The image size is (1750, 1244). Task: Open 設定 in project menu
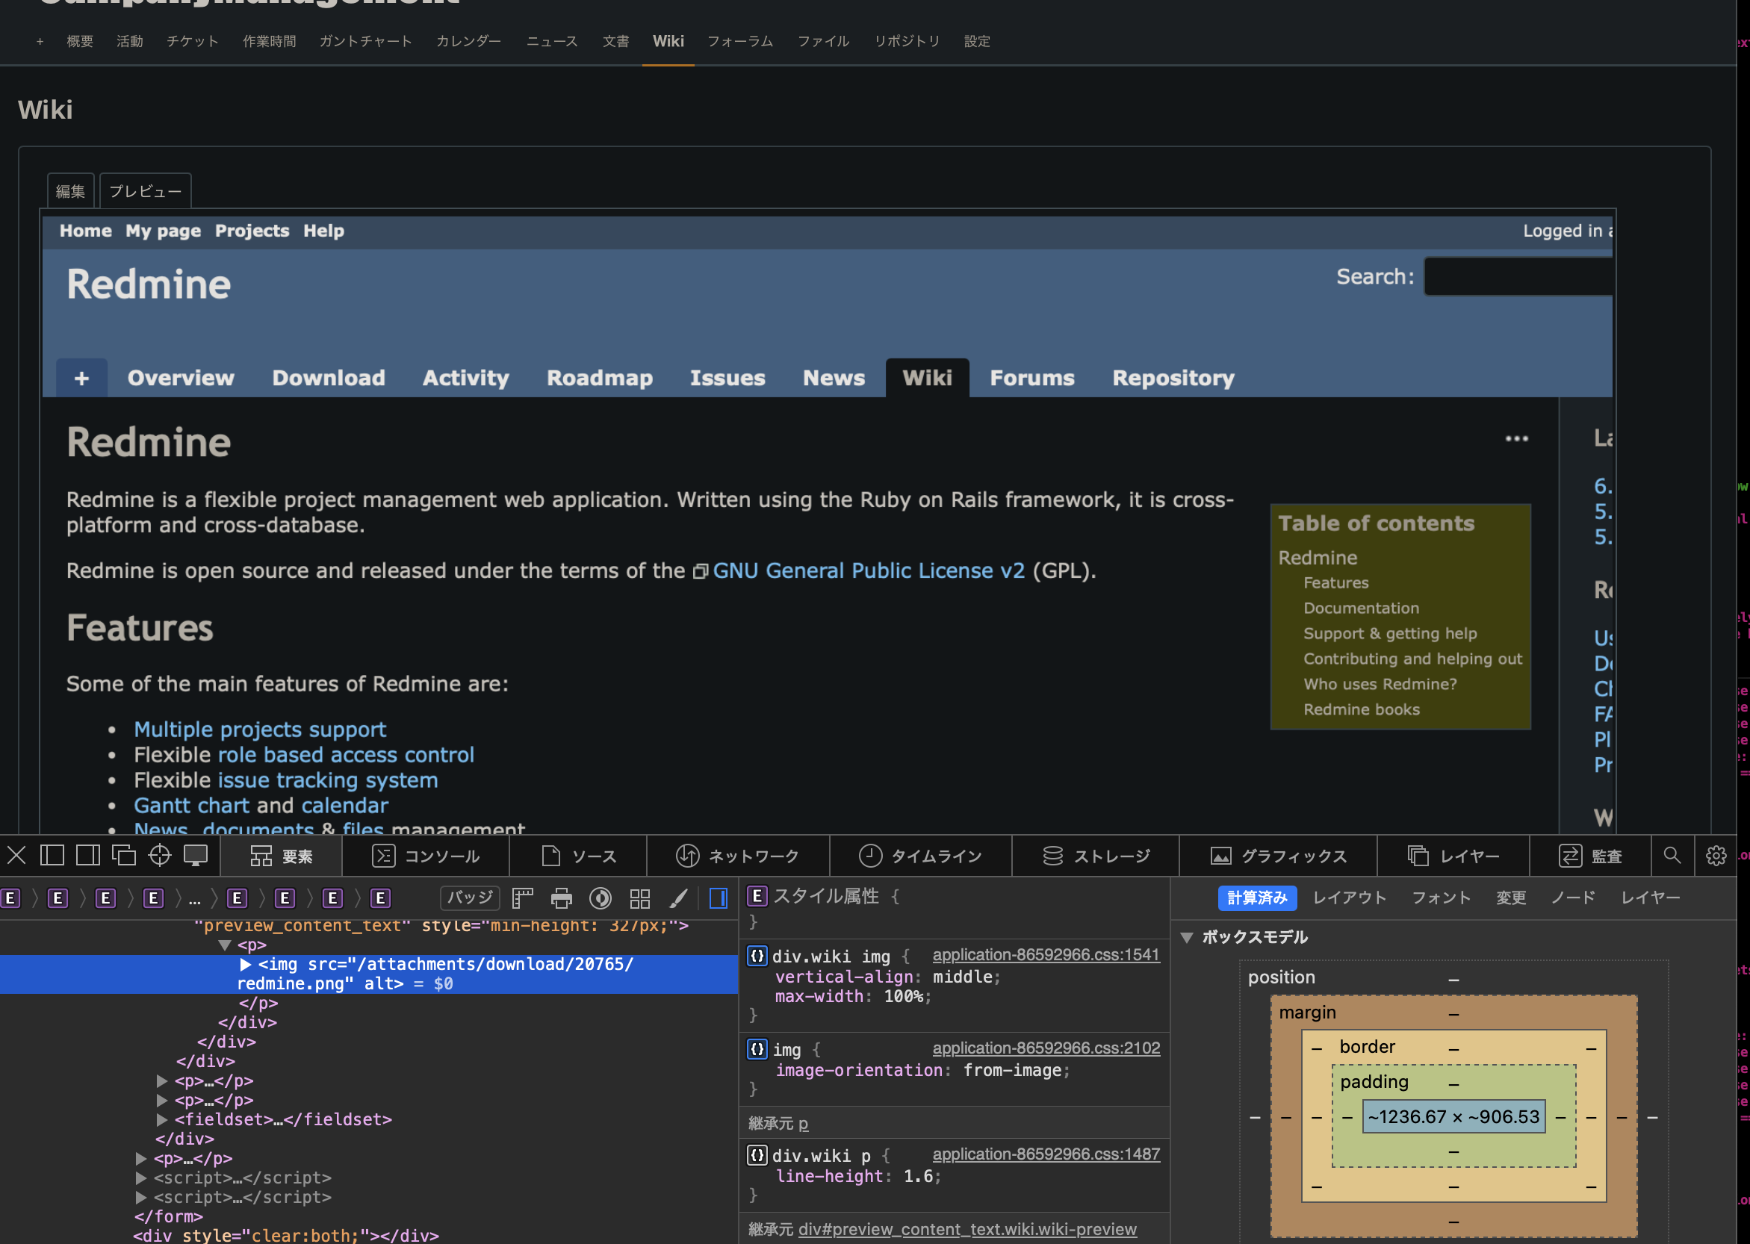tap(977, 41)
